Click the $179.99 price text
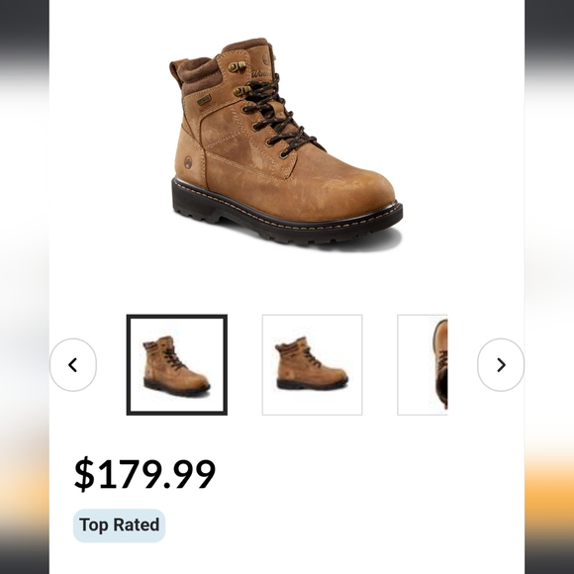 click(144, 474)
